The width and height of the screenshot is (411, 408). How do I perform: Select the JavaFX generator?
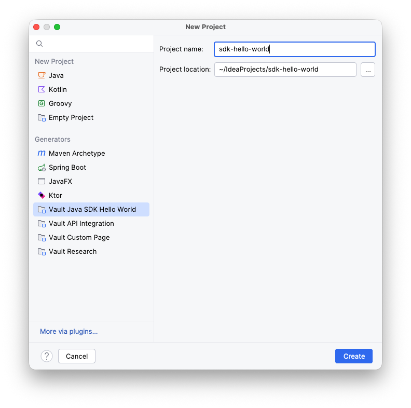point(91,181)
